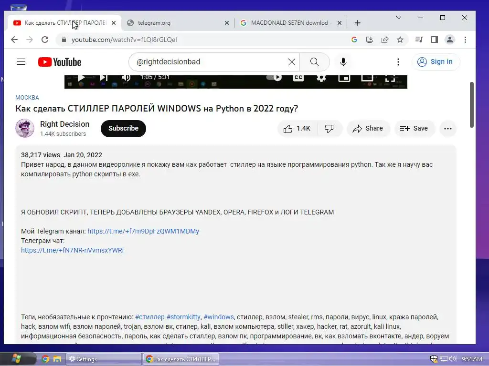
Task: Open Chrome's three-dot main menu
Action: [x=465, y=40]
